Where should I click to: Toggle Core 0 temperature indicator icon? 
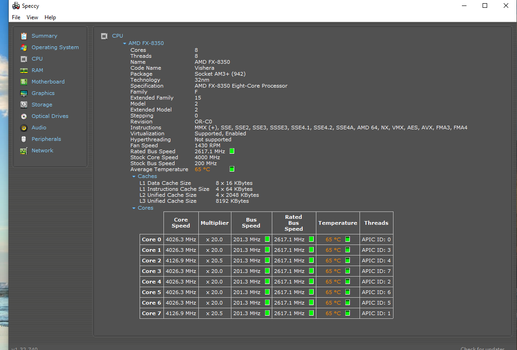tap(348, 239)
